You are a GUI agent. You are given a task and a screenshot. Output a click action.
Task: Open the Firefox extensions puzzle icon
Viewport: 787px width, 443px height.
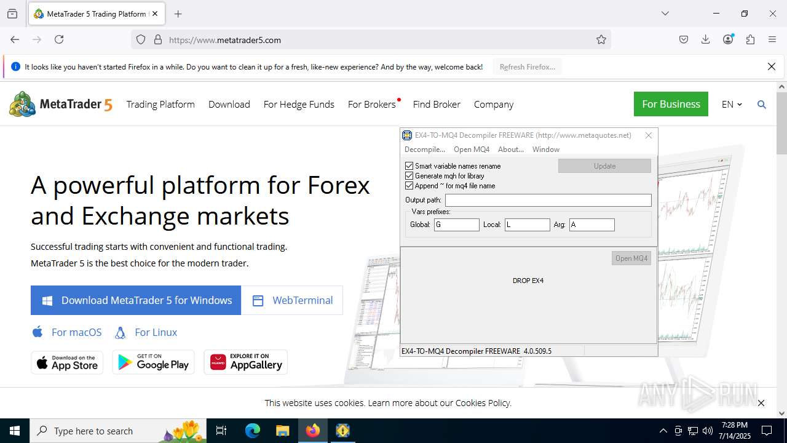[x=750, y=39]
